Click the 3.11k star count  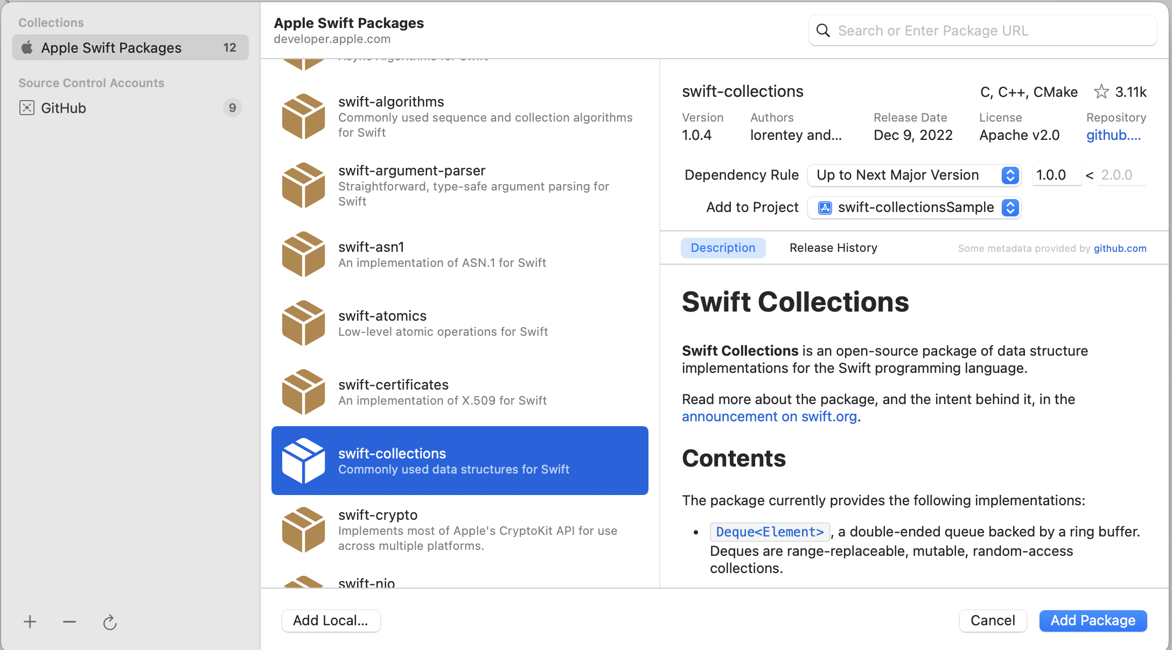[x=1131, y=92]
